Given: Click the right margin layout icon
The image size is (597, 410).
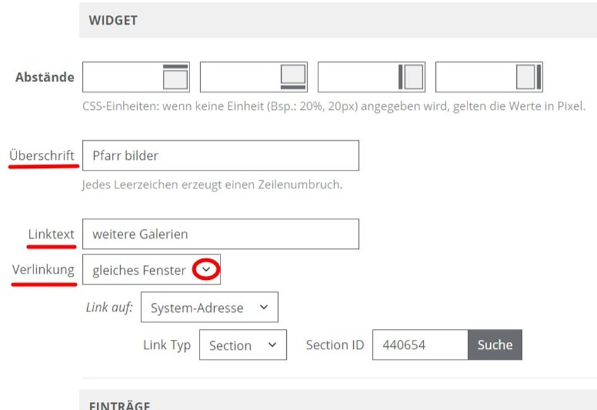Looking at the screenshot, I should tap(529, 77).
